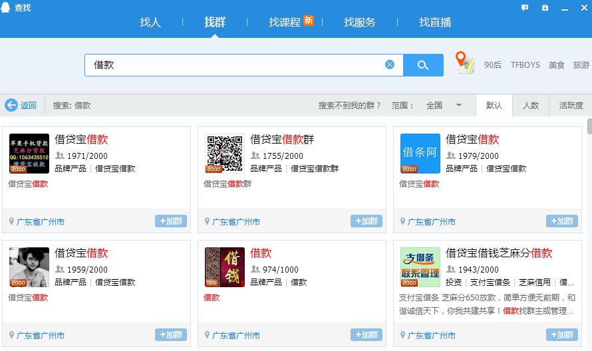This screenshot has width=592, height=351.
Task: Sort results by 活跃度
Action: pos(571,105)
